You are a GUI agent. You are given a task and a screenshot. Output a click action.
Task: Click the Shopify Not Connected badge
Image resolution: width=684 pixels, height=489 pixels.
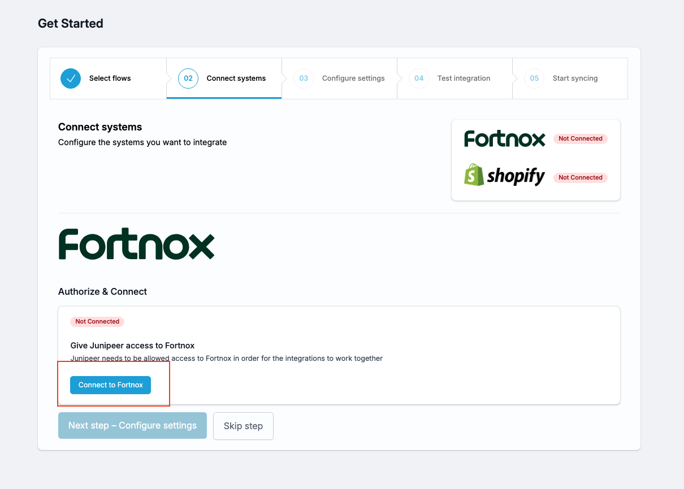[x=581, y=177]
